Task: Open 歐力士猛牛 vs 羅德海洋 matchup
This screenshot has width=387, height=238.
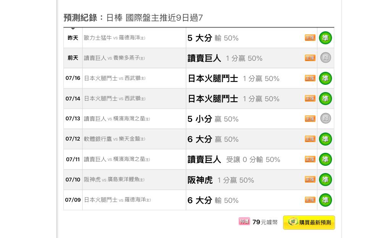Action: [115, 38]
